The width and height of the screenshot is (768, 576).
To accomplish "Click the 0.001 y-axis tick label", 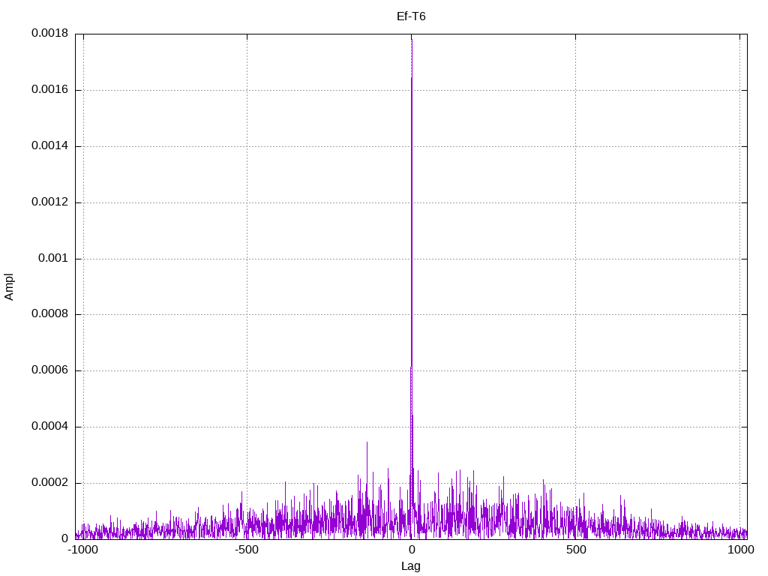I will point(53,258).
